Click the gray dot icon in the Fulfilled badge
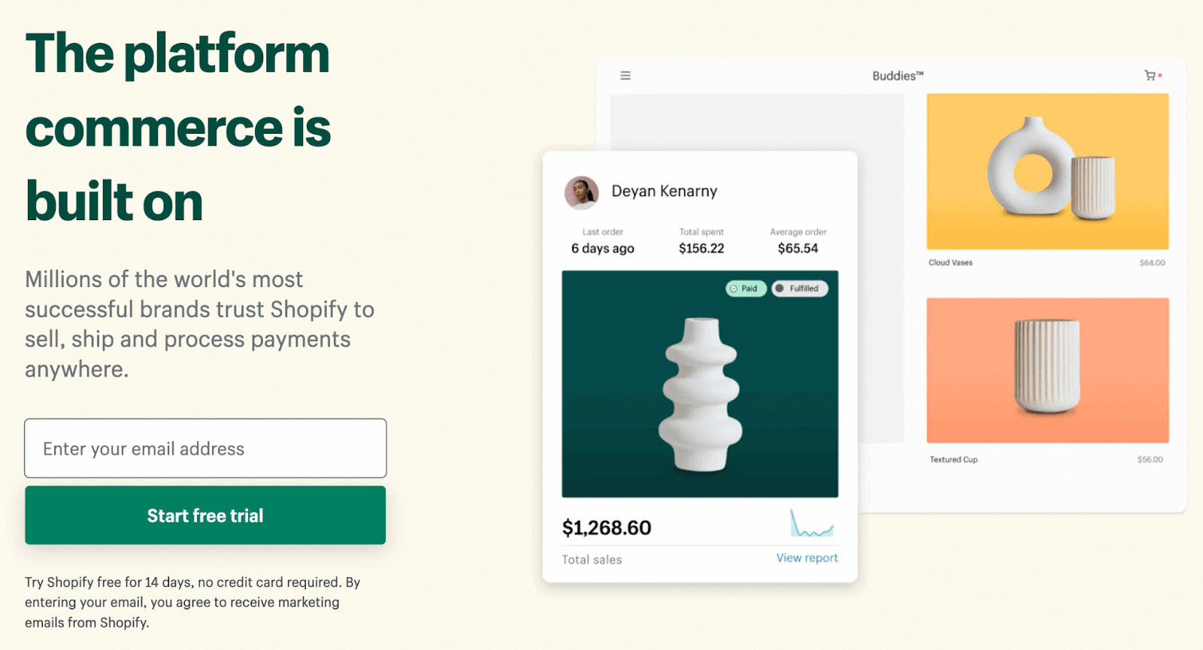The width and height of the screenshot is (1203, 650). pos(780,289)
